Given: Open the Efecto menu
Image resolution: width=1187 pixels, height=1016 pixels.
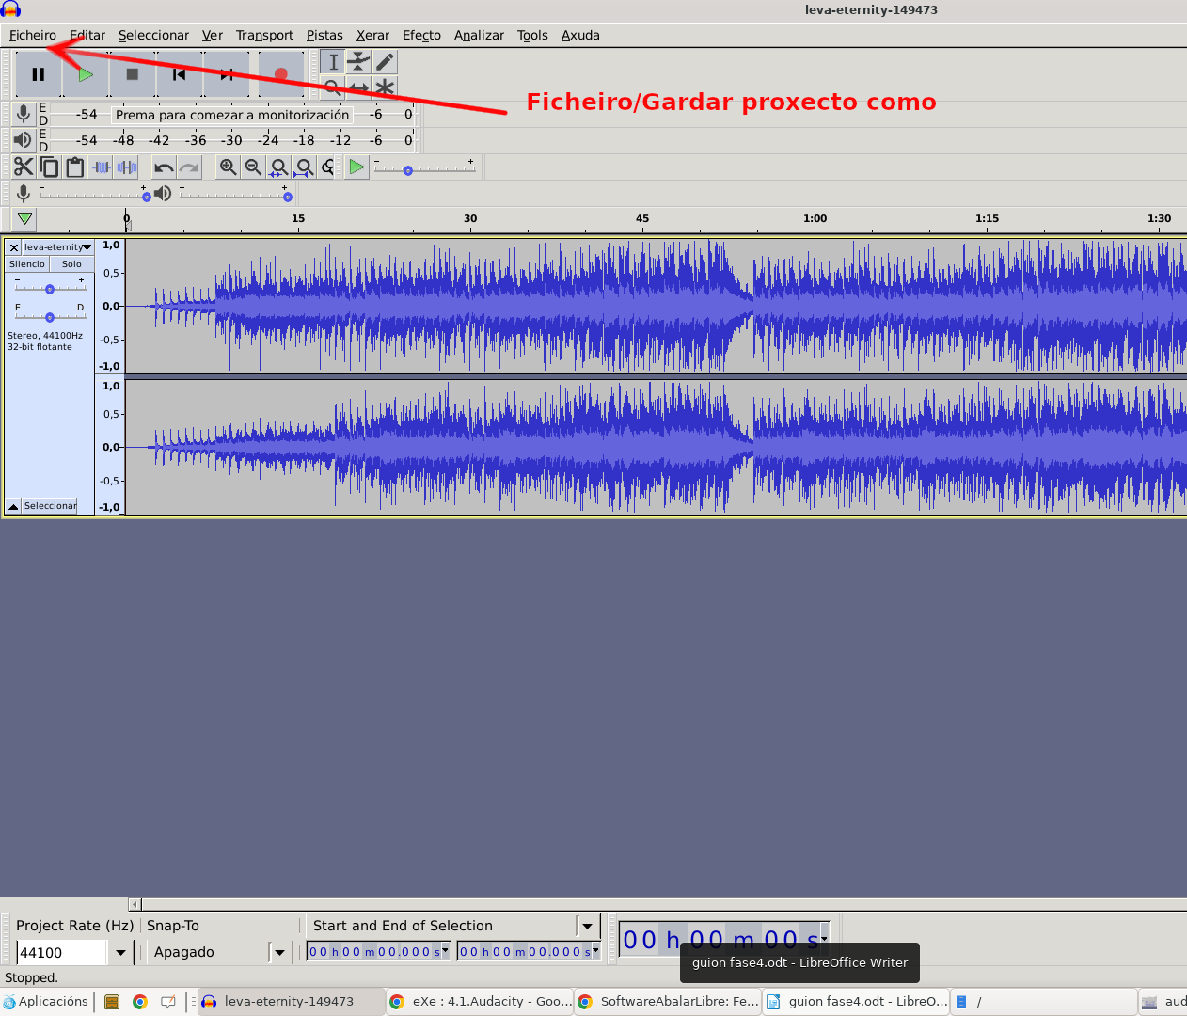Looking at the screenshot, I should (x=421, y=35).
